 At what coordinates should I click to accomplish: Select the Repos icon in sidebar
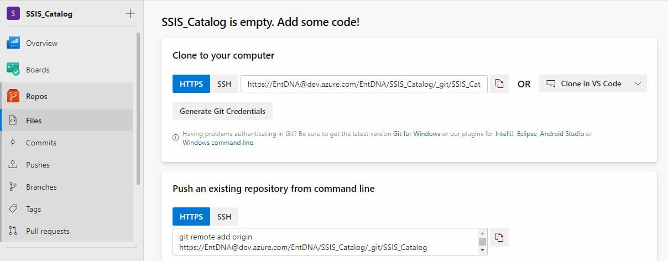coord(13,96)
